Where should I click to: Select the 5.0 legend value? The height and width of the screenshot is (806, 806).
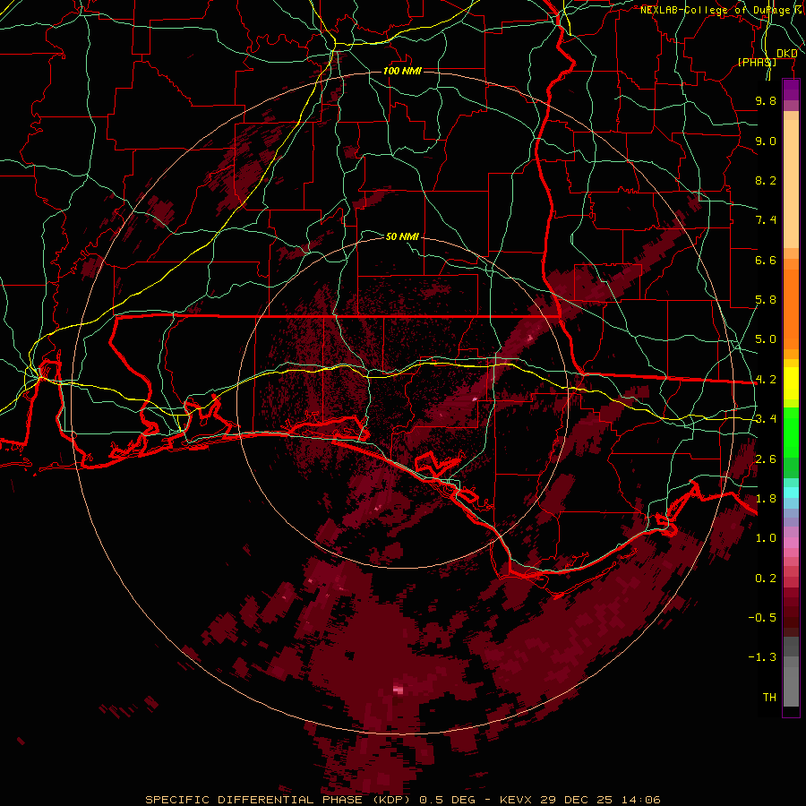point(766,339)
